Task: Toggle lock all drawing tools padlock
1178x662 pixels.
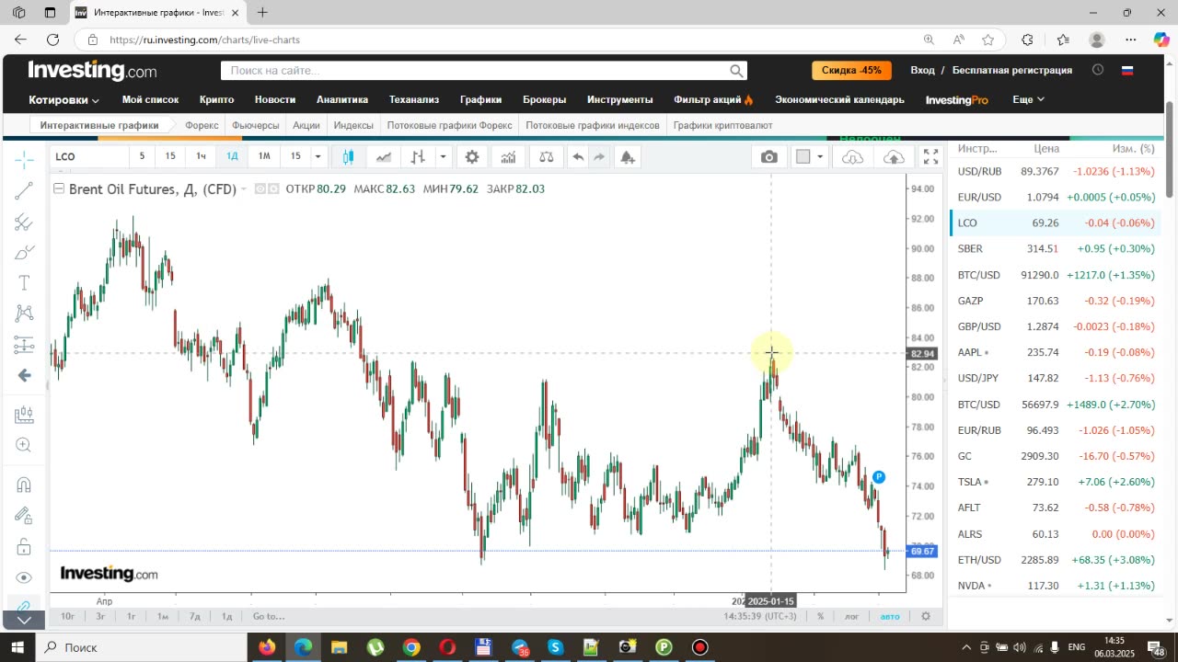Action: pos(24,546)
